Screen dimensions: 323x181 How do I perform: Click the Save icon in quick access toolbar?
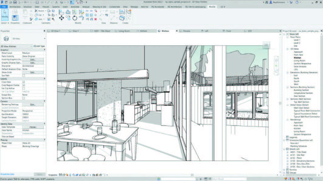[x=15, y=2]
